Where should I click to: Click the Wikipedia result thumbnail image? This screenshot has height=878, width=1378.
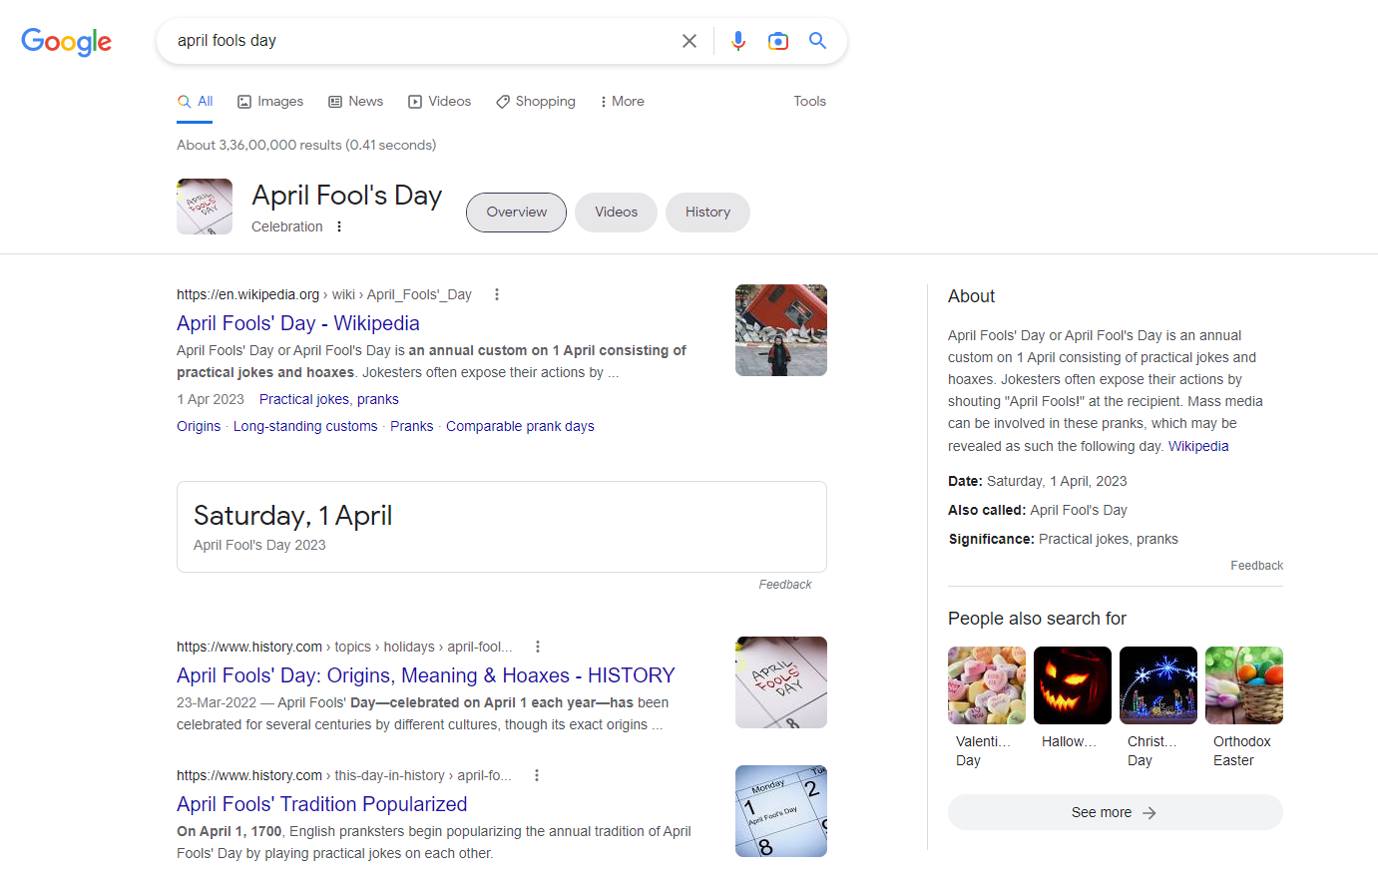781,330
